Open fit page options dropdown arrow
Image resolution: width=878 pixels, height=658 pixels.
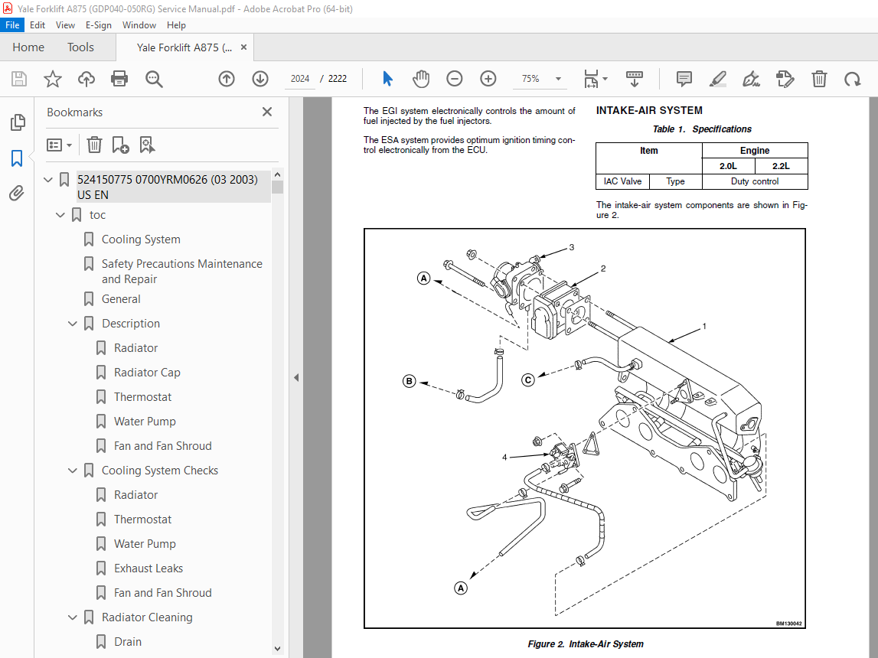pyautogui.click(x=605, y=79)
